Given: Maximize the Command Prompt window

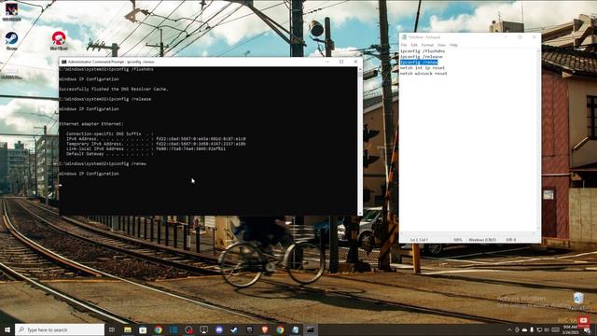Looking at the screenshot, I should [341, 62].
